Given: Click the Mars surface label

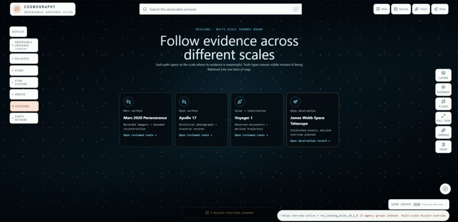Looking at the screenshot, I should point(133,111).
